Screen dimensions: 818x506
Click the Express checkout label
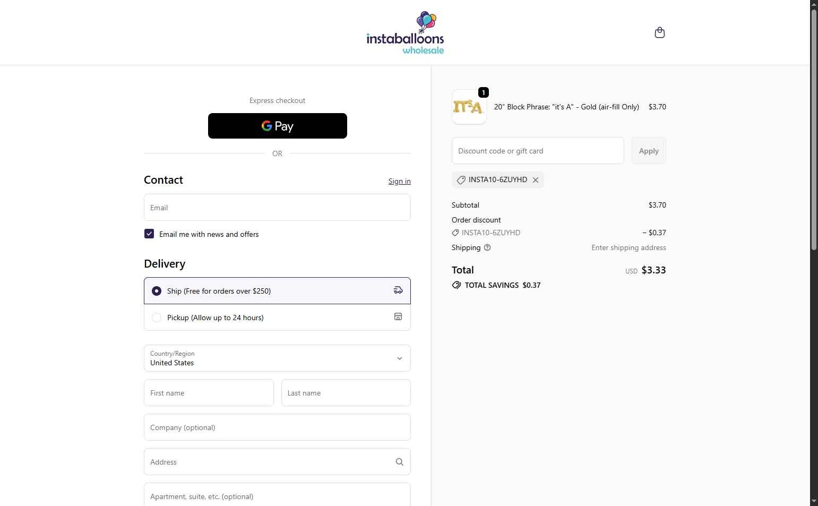click(x=277, y=100)
